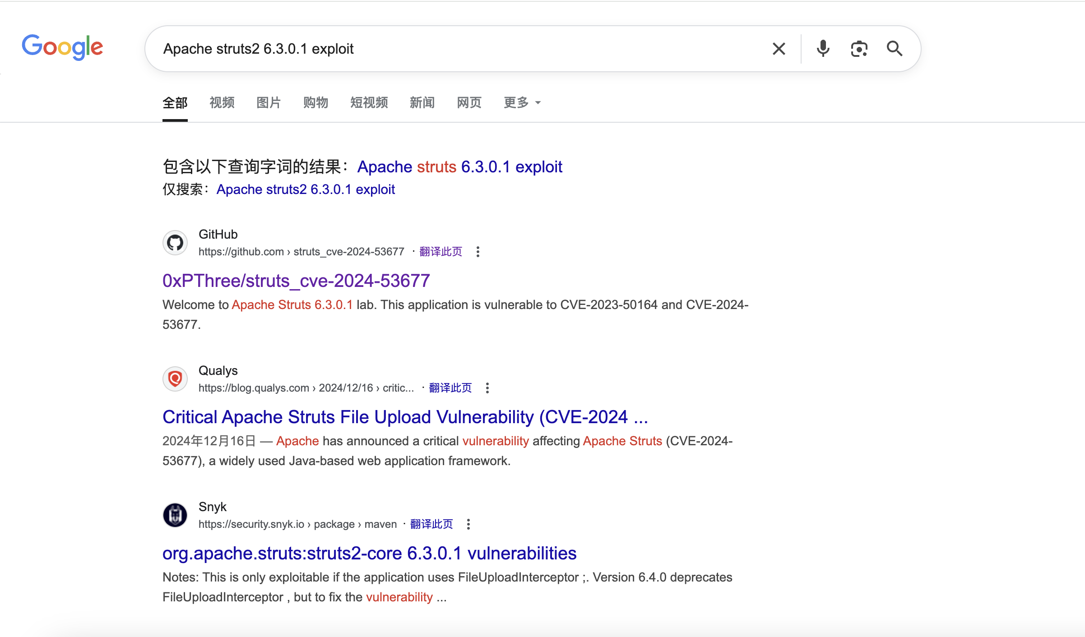Start voice search with microphone icon

[x=823, y=49]
